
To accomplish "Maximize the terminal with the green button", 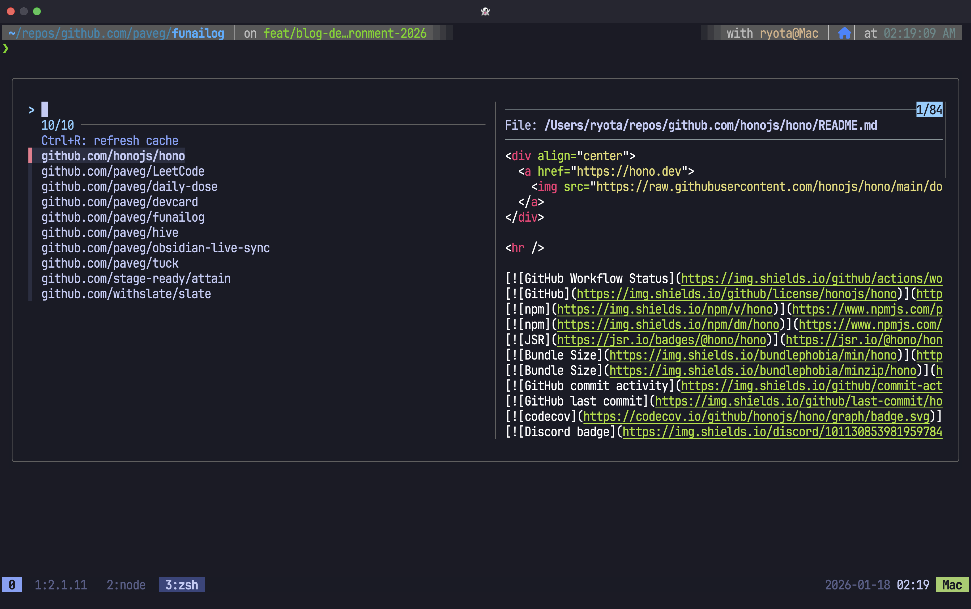I will click(37, 11).
